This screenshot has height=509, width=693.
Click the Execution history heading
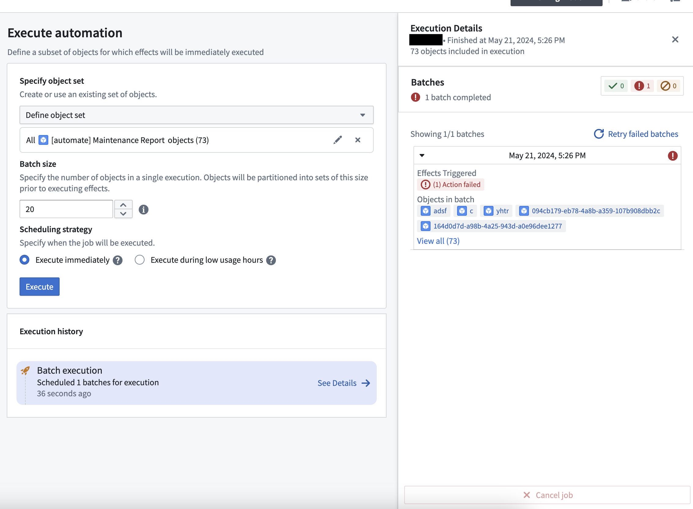tap(51, 331)
